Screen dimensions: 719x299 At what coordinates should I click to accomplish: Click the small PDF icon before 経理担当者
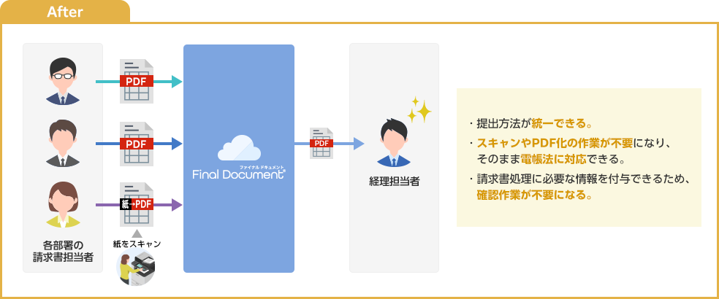point(321,144)
